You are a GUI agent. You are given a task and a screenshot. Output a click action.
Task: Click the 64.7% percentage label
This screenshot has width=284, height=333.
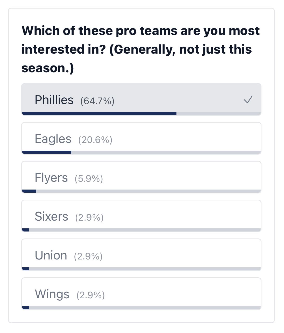click(97, 101)
